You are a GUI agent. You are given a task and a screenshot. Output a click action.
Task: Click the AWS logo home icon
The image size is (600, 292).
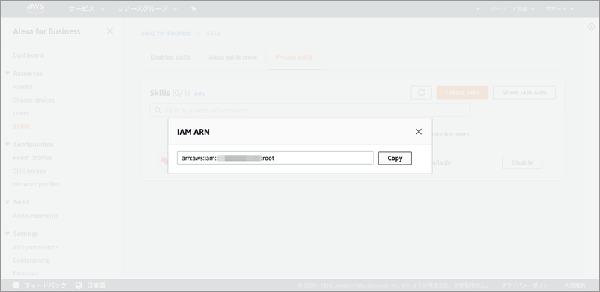(35, 8)
